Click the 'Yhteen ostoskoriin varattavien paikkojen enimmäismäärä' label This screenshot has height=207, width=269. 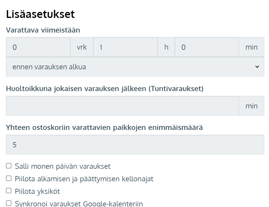pyautogui.click(x=104, y=128)
